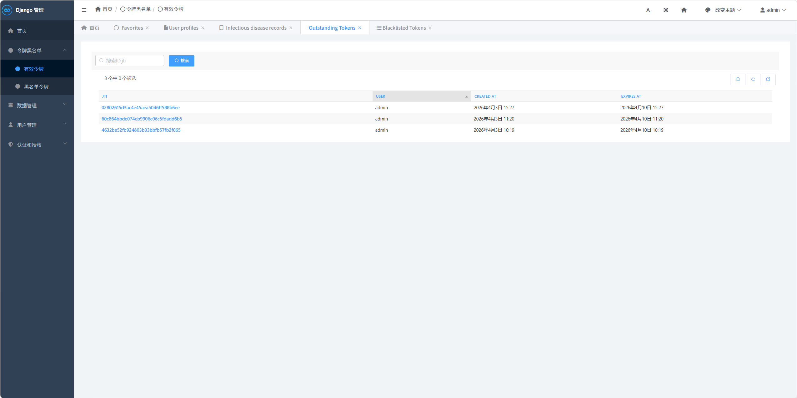Click the home icon in top-right toolbar

(x=684, y=10)
